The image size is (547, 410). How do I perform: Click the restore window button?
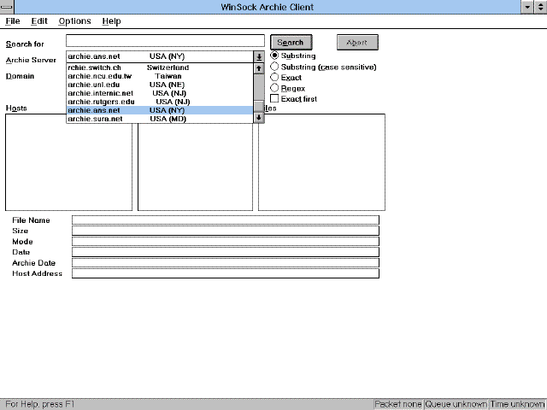[540, 7]
